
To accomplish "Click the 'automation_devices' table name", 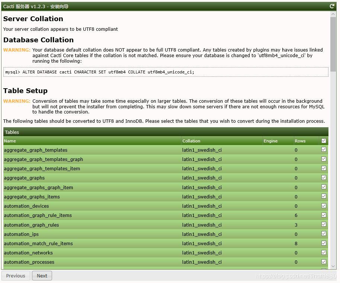I will tap(26, 206).
